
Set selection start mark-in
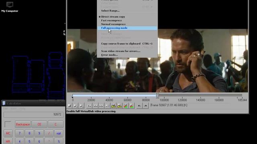point(139,106)
